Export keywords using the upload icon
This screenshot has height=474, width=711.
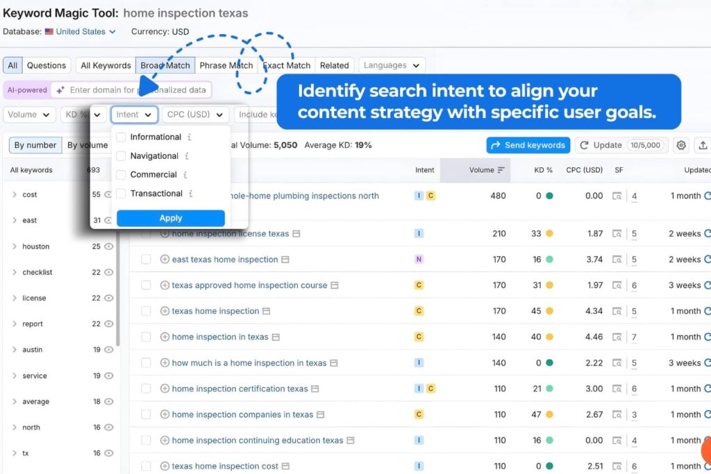point(703,145)
